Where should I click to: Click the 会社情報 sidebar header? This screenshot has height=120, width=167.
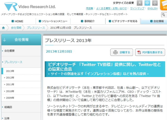[x=21, y=40]
